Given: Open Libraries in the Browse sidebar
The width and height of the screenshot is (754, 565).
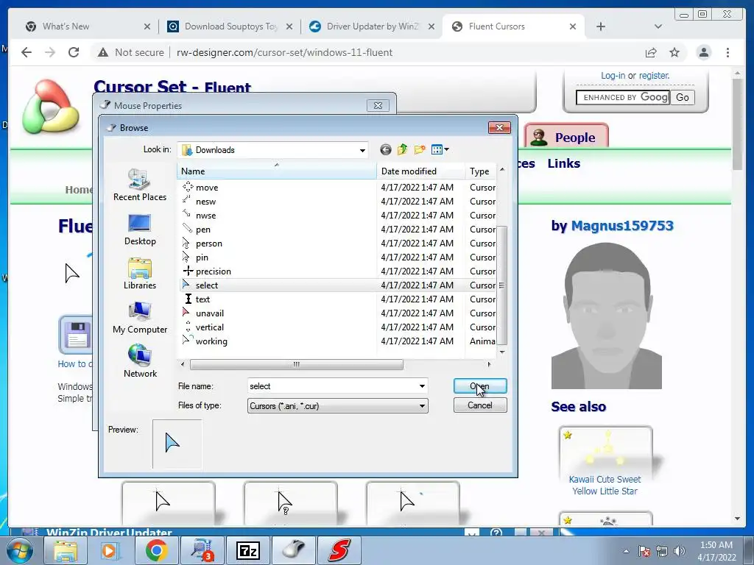Looking at the screenshot, I should click(140, 274).
